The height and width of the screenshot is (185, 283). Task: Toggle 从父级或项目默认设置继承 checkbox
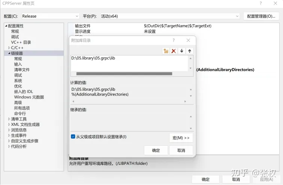pos(73,137)
